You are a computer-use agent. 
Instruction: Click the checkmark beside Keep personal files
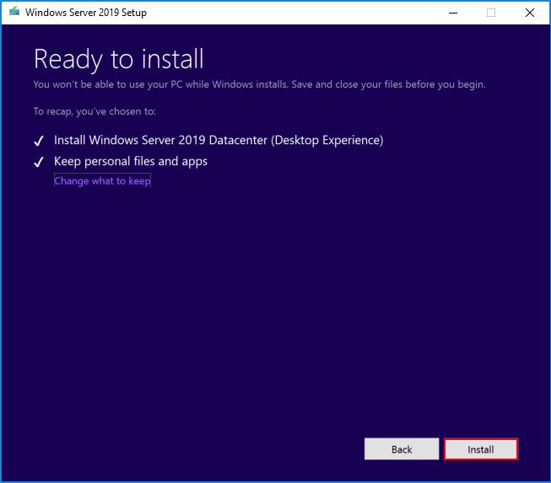(39, 162)
